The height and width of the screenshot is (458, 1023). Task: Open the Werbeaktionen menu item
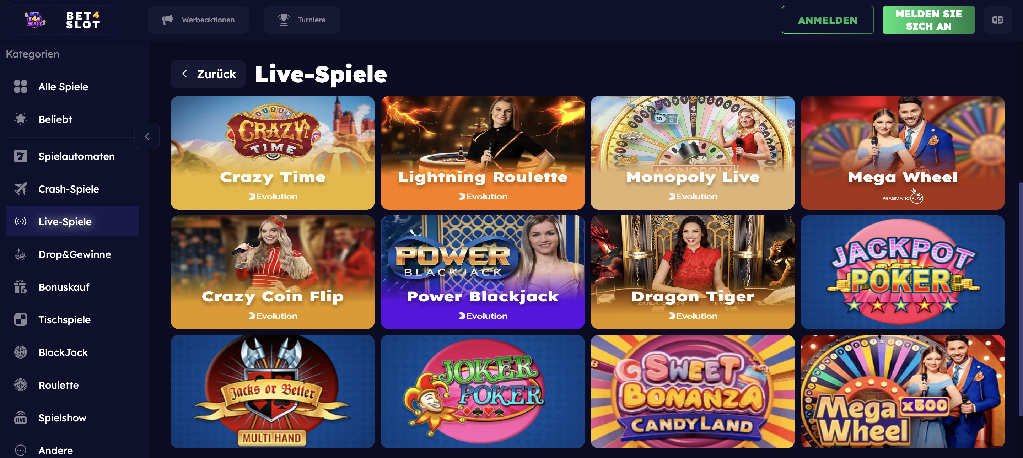click(198, 20)
